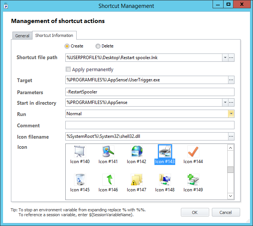Select the drive with plus Icon #149
Viewport: 253px width, 226px height.
(193, 180)
